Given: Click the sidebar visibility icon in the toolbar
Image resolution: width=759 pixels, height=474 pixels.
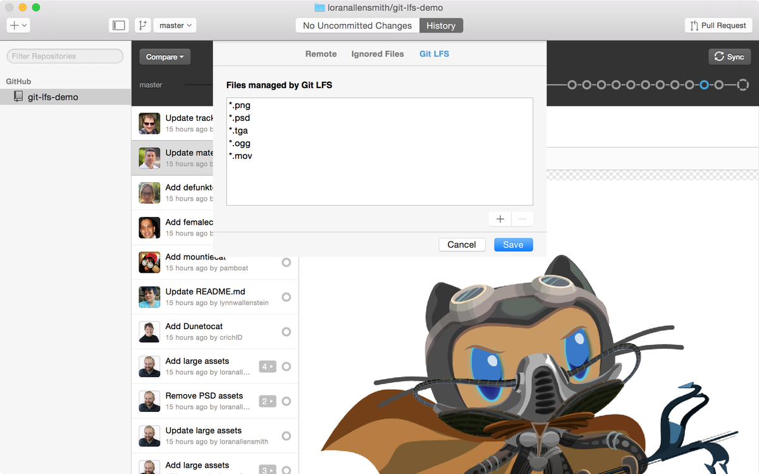Looking at the screenshot, I should (118, 25).
